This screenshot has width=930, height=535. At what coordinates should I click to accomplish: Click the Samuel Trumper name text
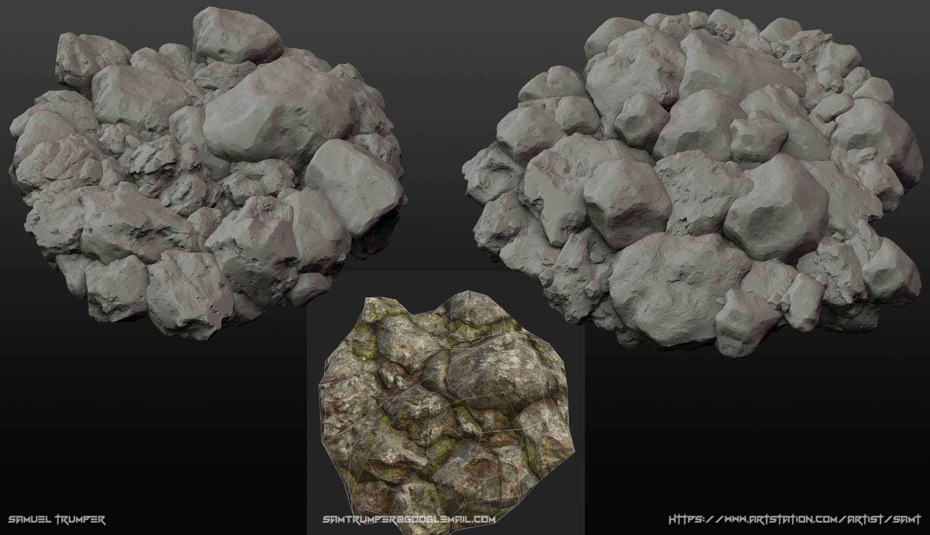coord(57,520)
